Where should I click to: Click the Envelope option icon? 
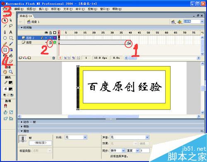[x=11, y=119]
